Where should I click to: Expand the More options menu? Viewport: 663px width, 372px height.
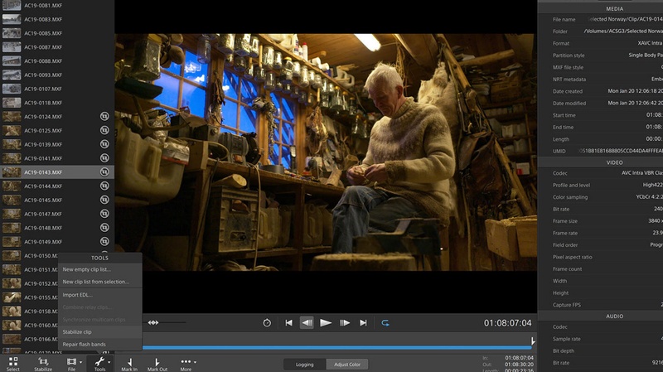pyautogui.click(x=186, y=362)
